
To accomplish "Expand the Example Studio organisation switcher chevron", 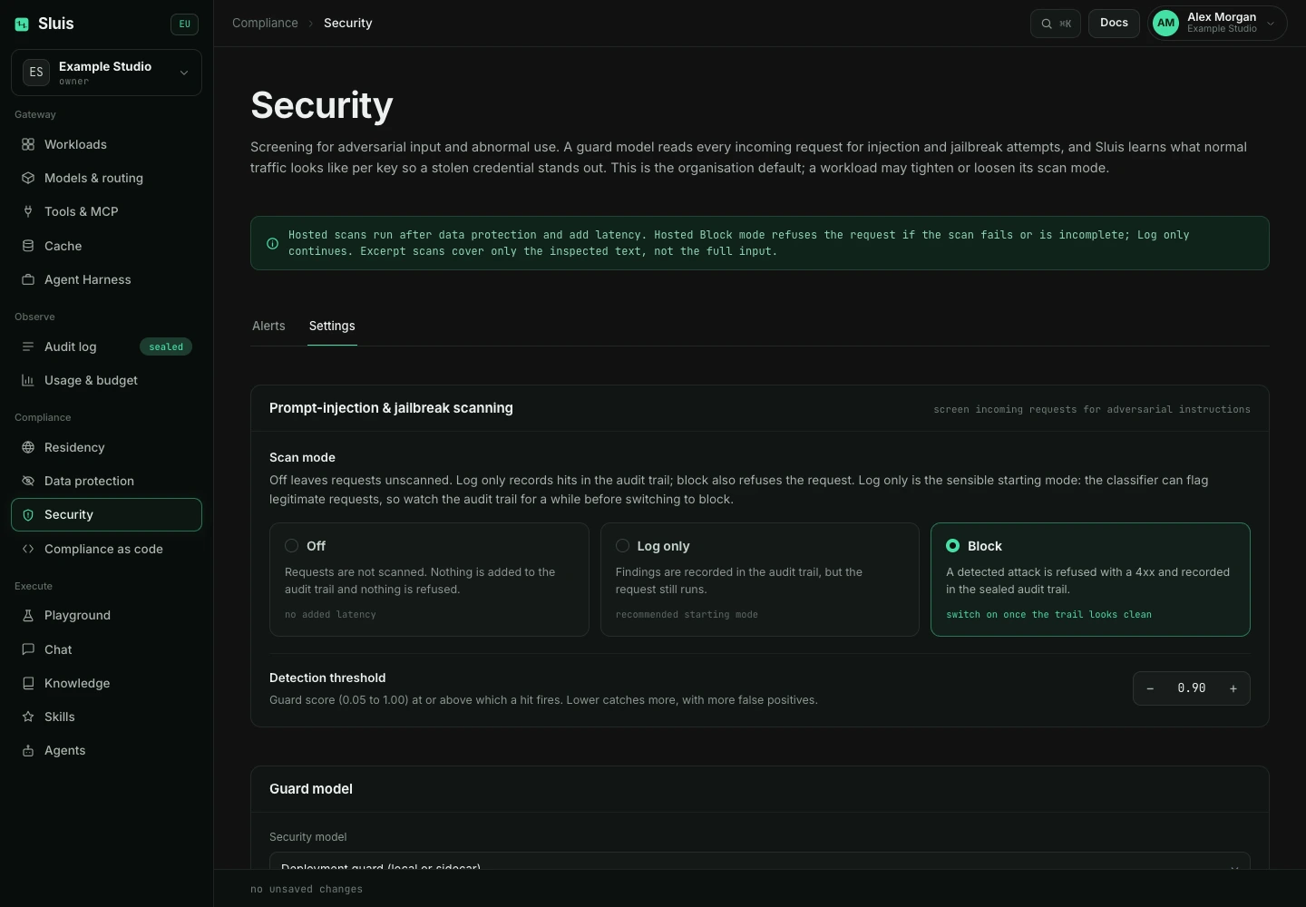I will (x=184, y=73).
